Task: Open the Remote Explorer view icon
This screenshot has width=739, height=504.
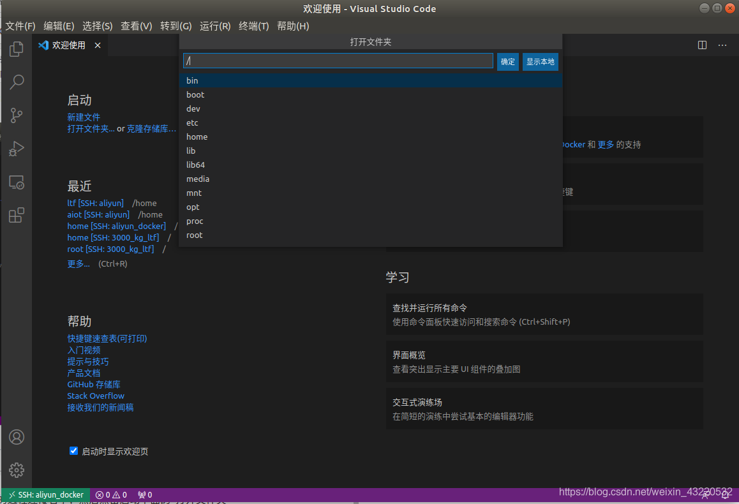Action: click(17, 182)
